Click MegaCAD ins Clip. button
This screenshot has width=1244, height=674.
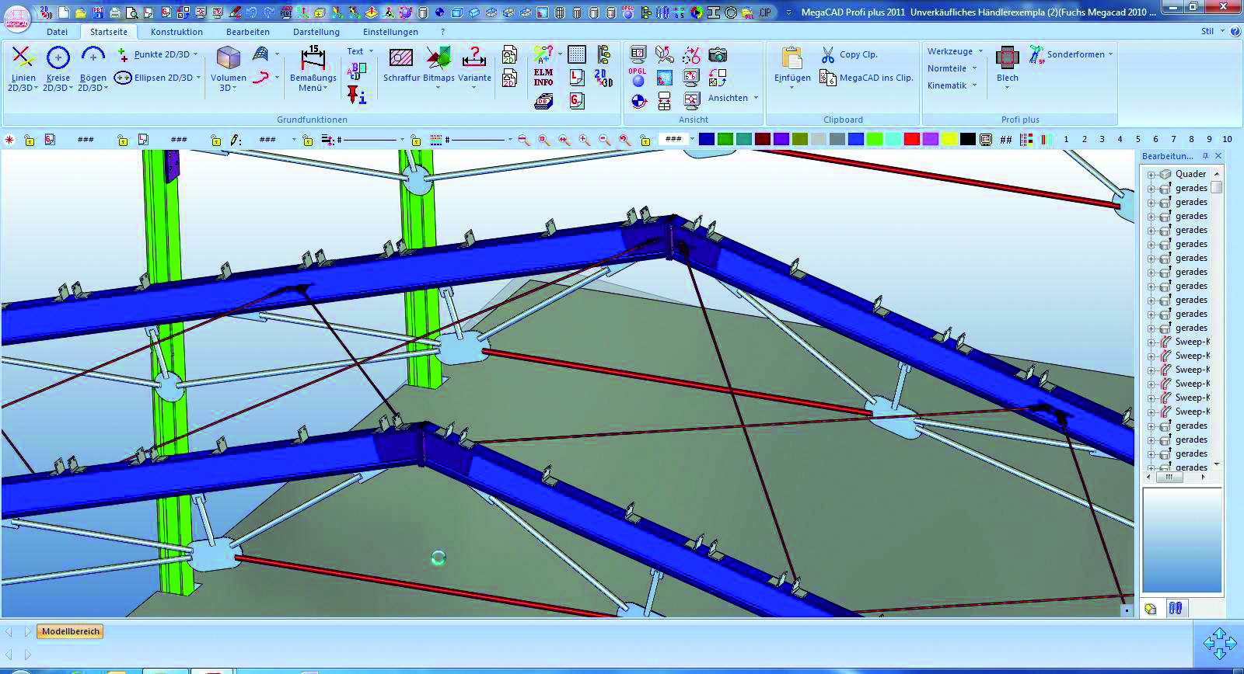[866, 78]
